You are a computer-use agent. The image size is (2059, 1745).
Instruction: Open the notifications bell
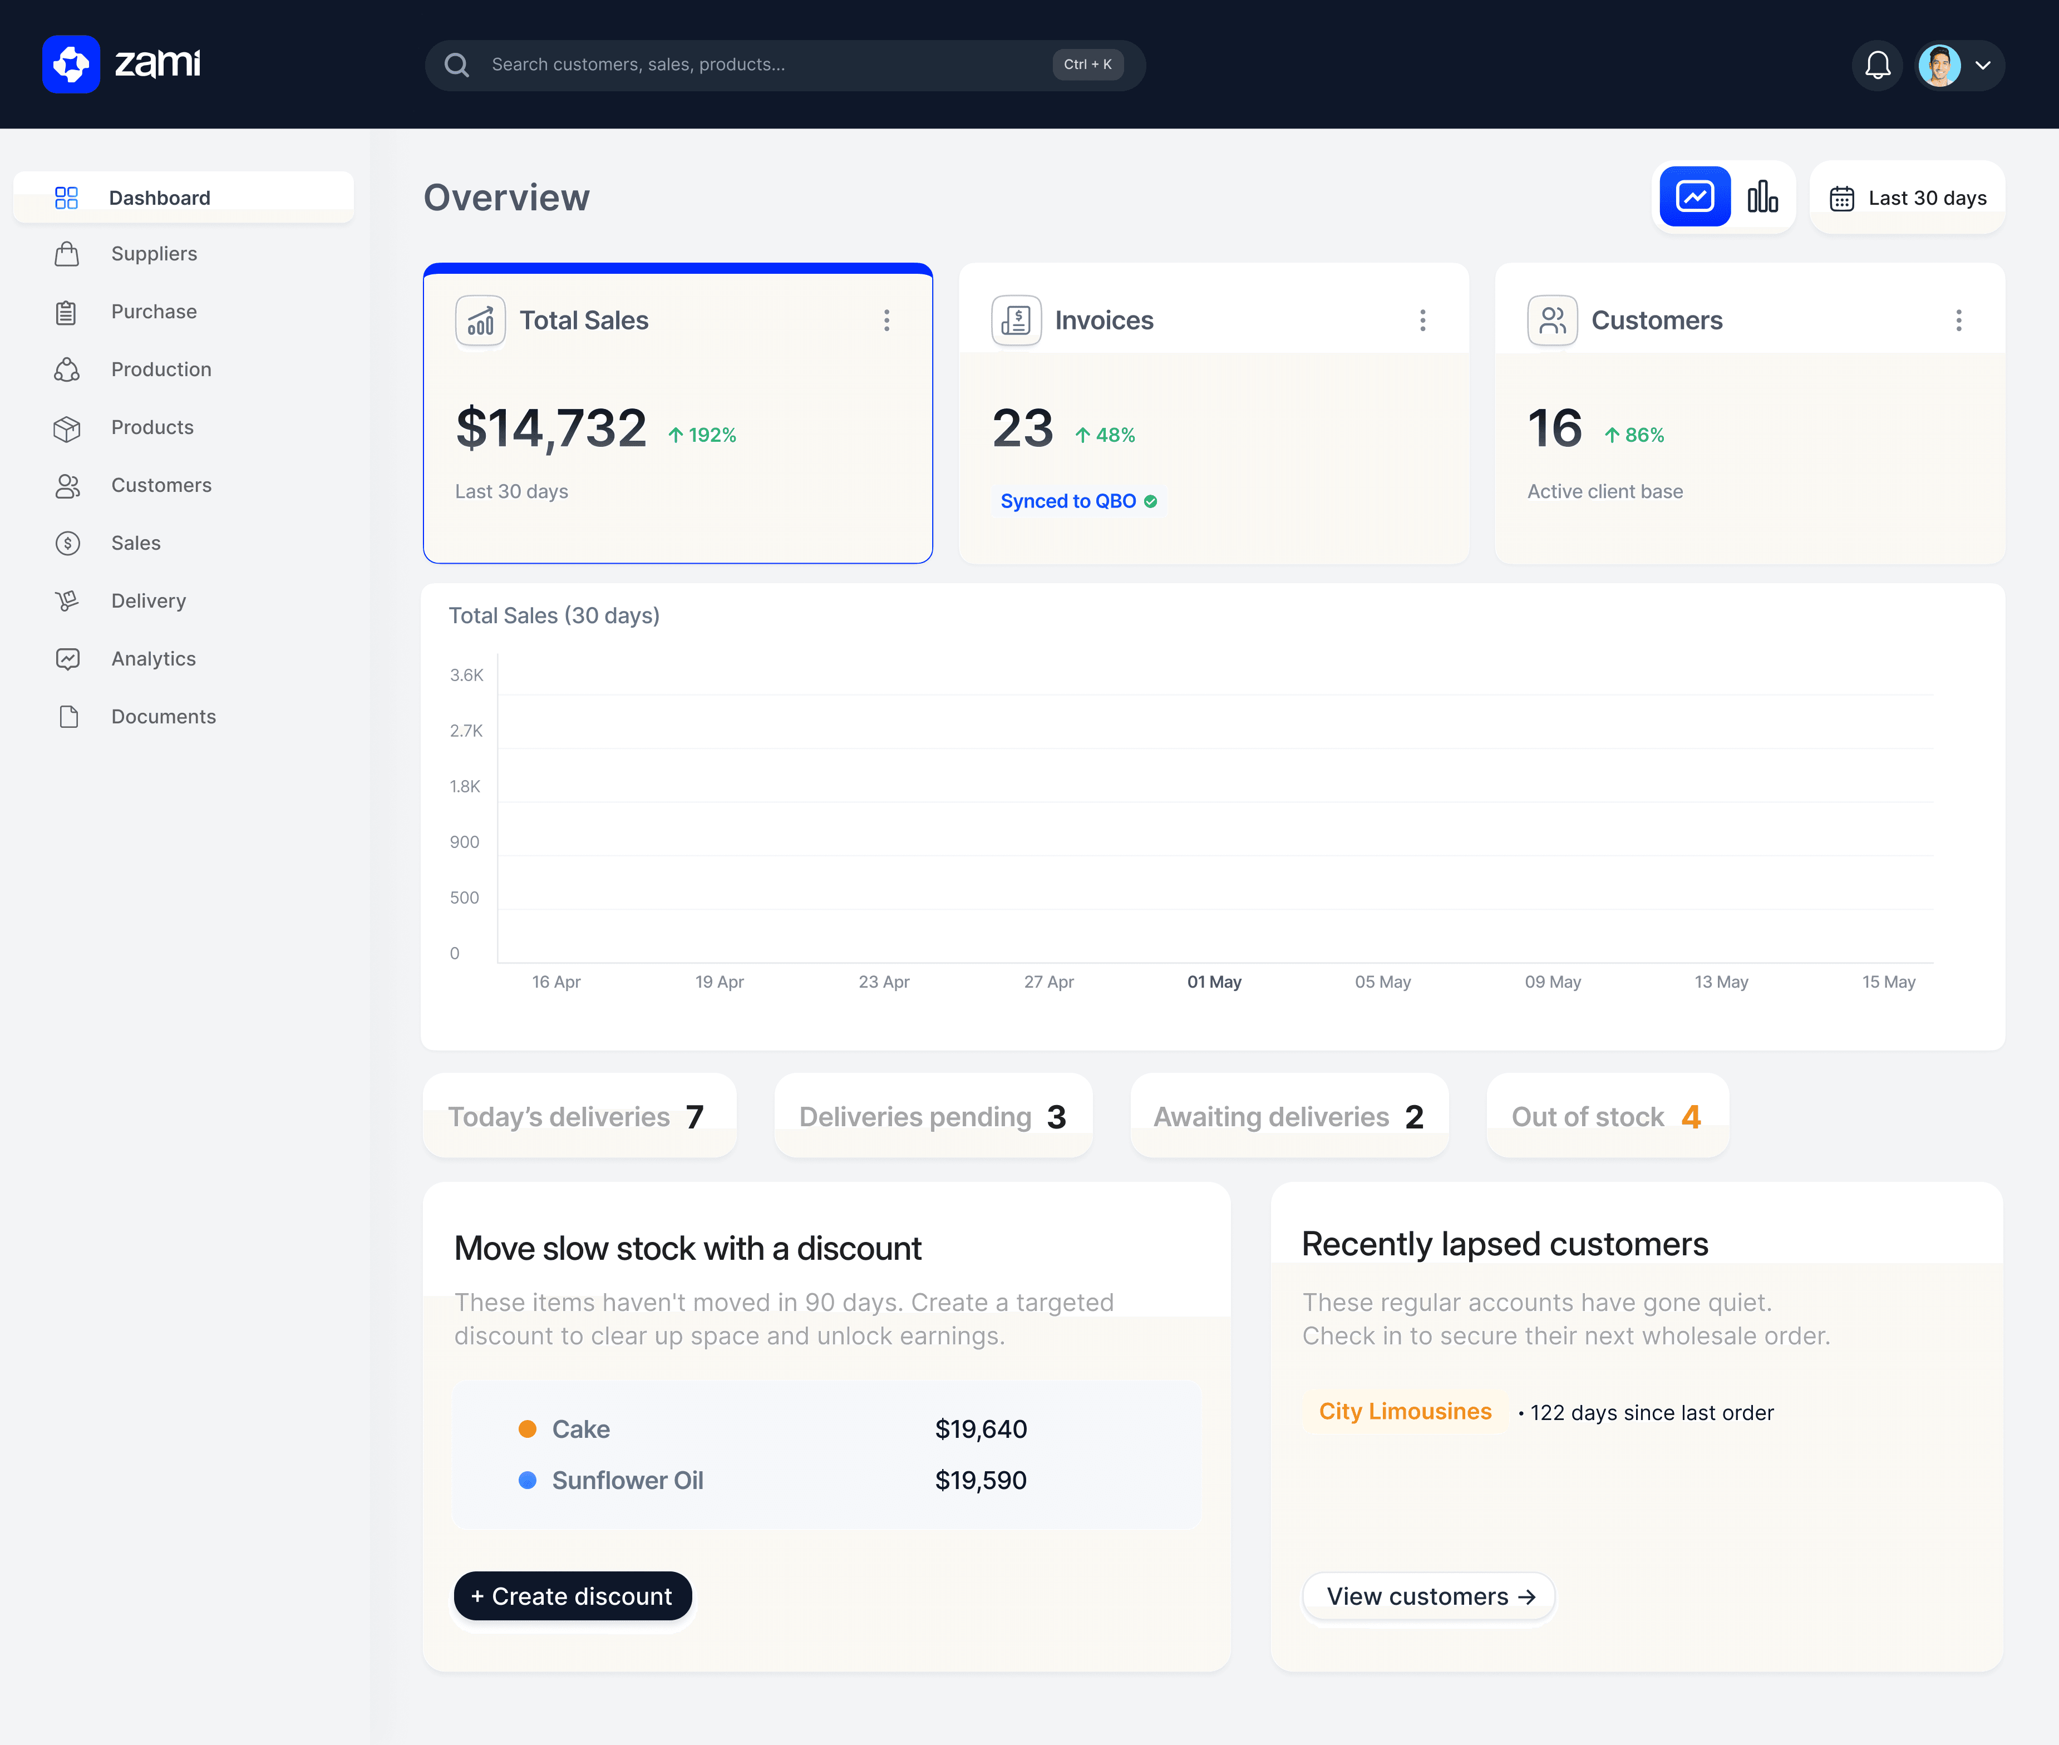1877,65
